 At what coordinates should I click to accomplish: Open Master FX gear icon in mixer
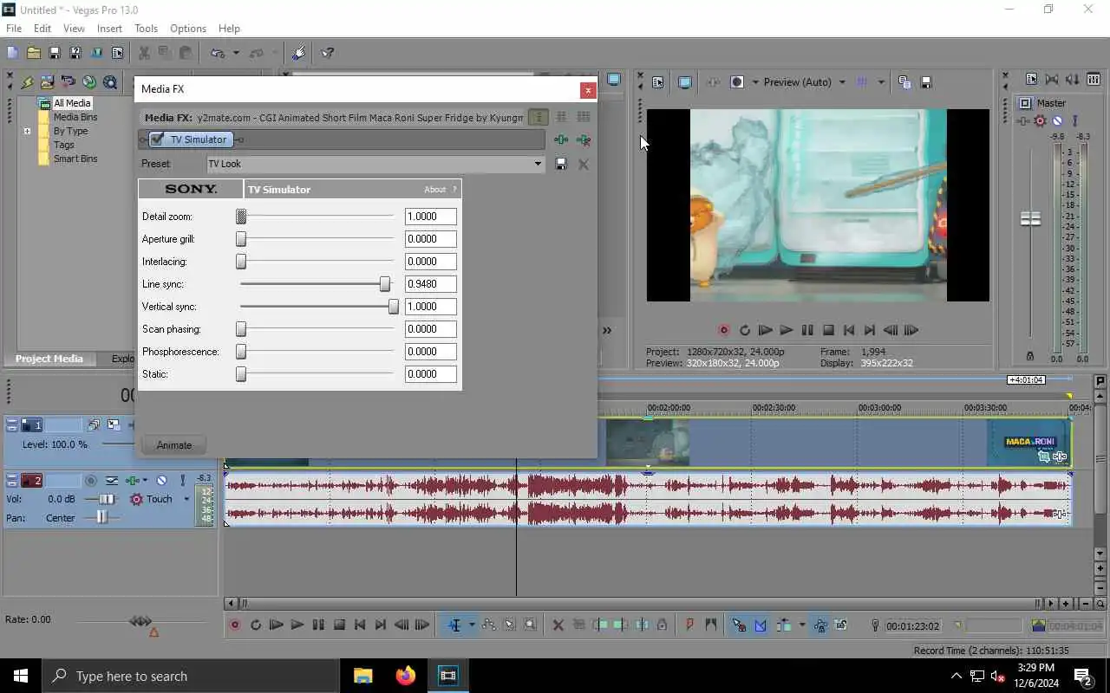pos(1040,121)
